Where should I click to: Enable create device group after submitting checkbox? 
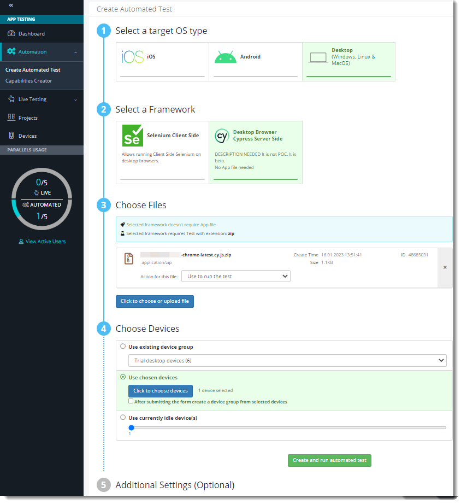coord(131,401)
